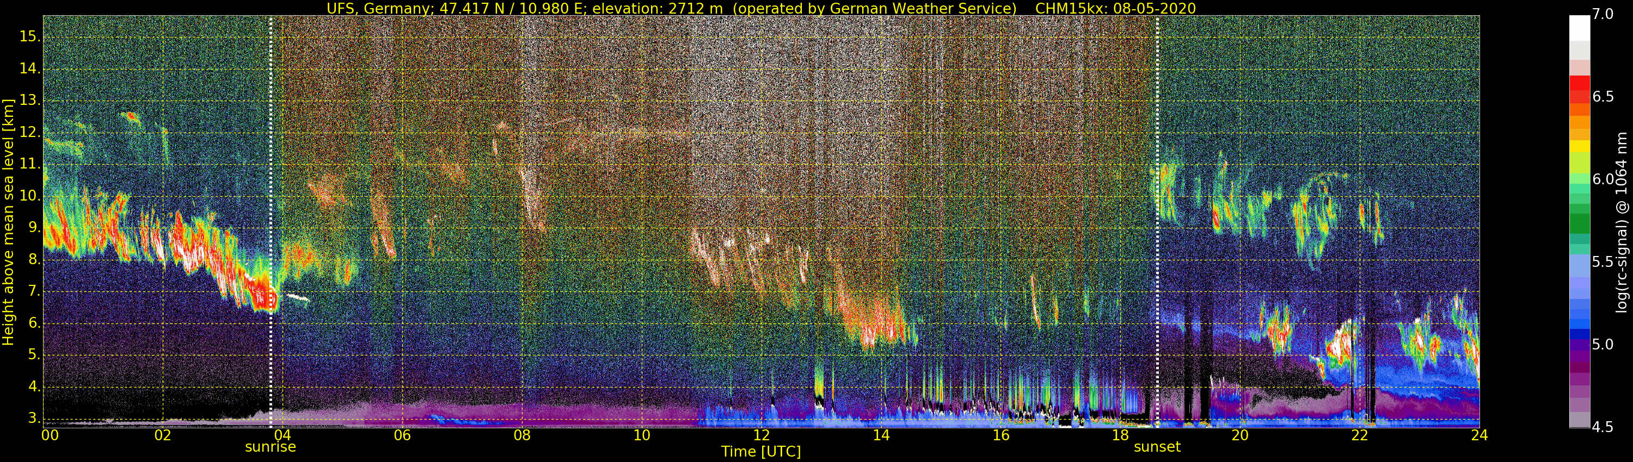Viewport: 1633px width, 462px height.
Task: Click time axis tick '10'
Action: tap(642, 435)
